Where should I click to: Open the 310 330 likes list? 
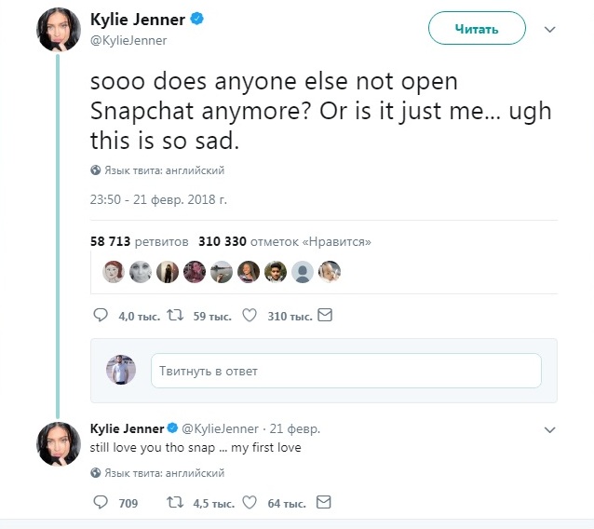click(285, 241)
